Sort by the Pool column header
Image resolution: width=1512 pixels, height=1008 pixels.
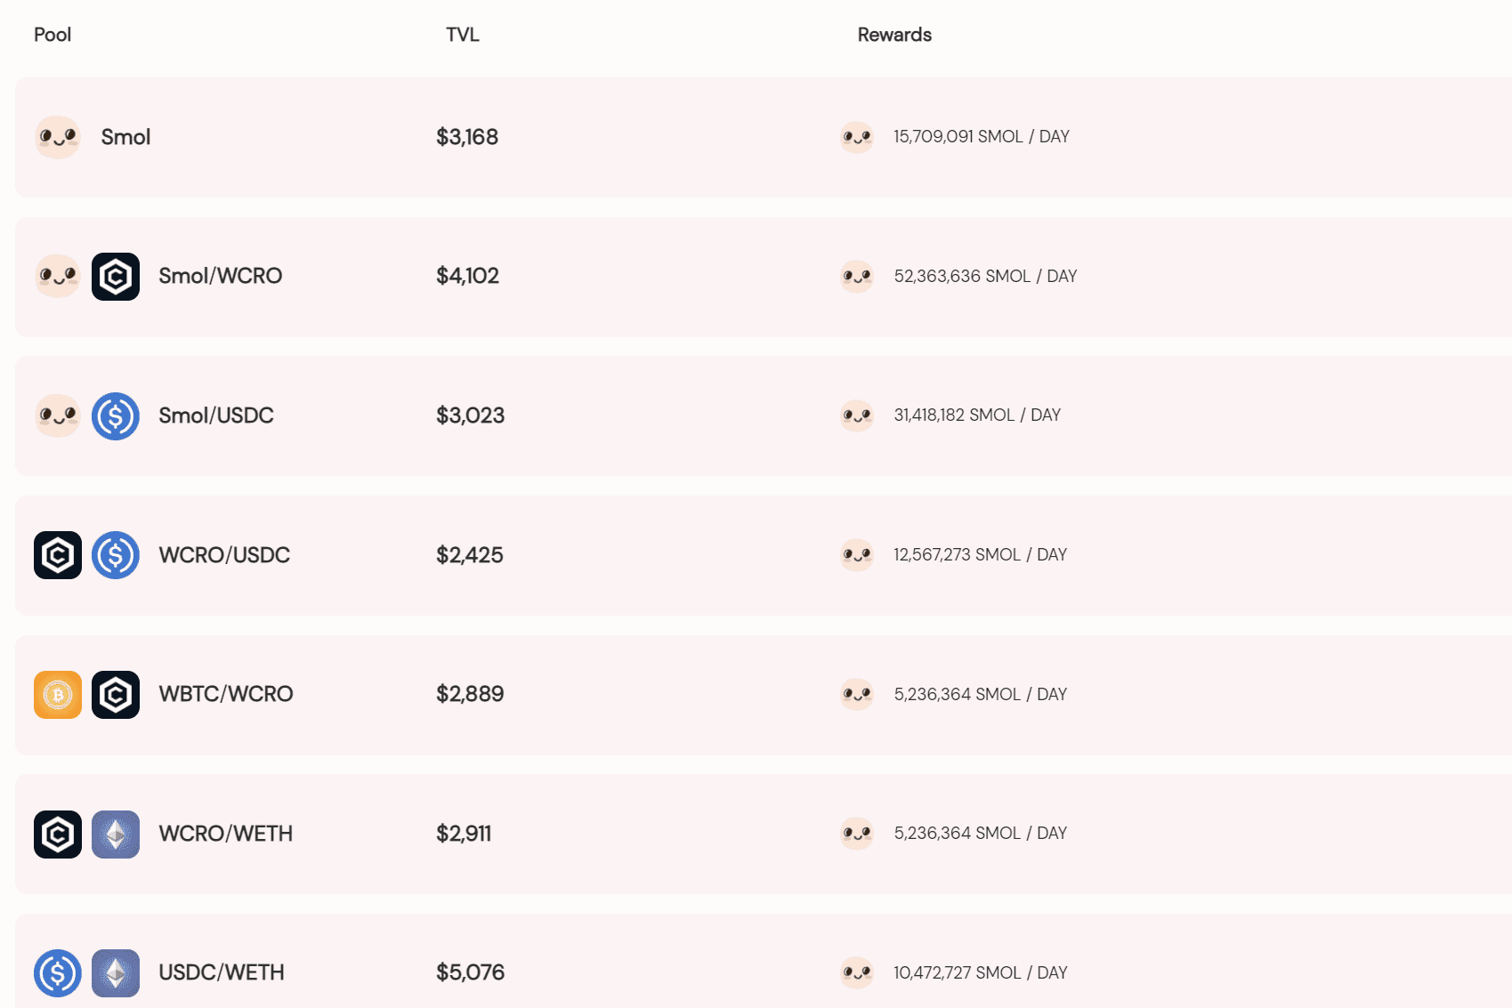pyautogui.click(x=53, y=35)
